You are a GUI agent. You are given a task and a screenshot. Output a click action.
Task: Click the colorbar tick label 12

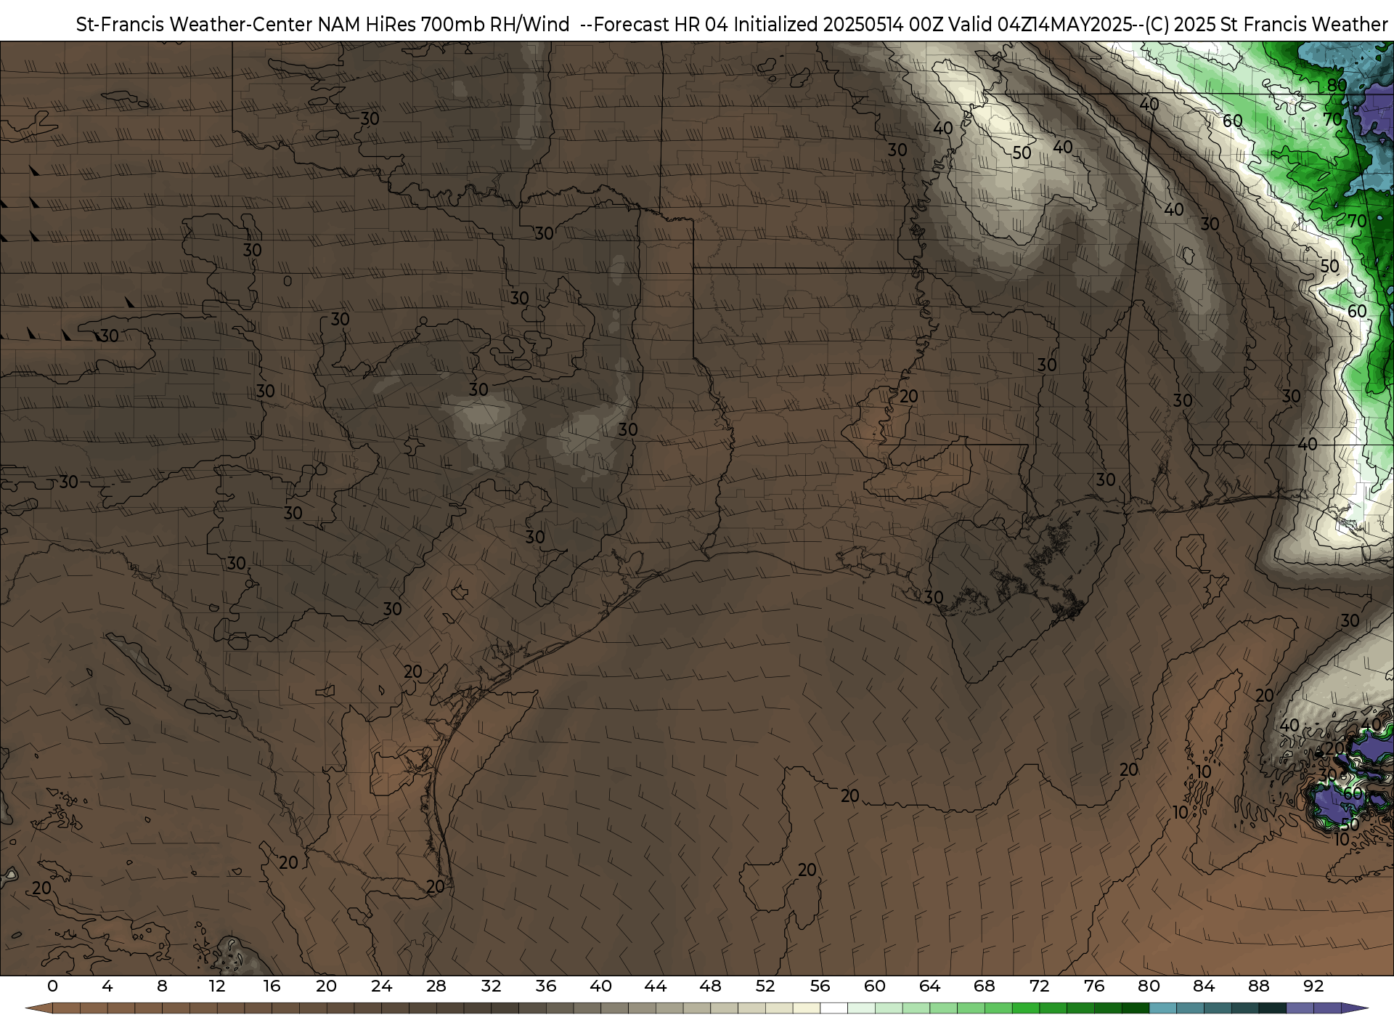click(217, 986)
